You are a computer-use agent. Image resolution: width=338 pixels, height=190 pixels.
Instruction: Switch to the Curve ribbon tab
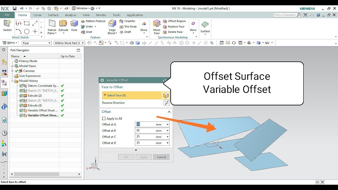tap(37, 15)
